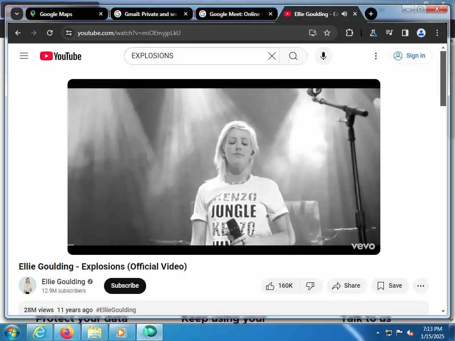Open Windows Explorer folder on taskbar
This screenshot has height=341, width=455.
[94, 332]
